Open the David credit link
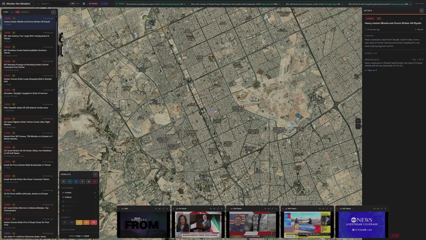The width and height of the screenshot is (426, 240). click(x=87, y=236)
